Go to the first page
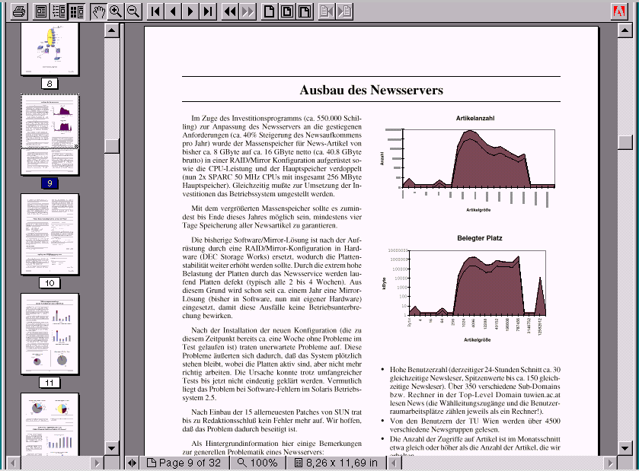 (155, 11)
